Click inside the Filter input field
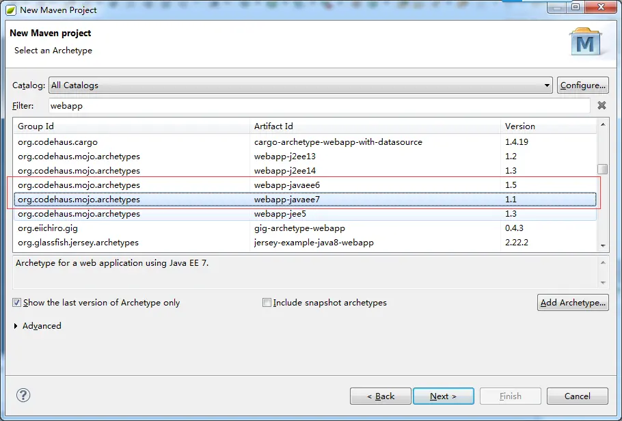622x421 pixels. (319, 106)
